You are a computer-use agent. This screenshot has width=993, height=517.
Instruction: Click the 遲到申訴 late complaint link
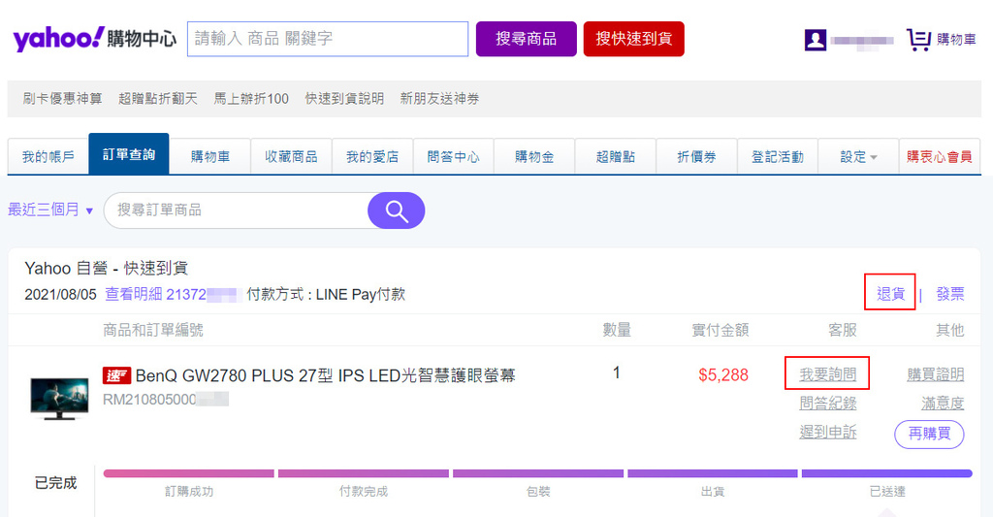point(828,432)
